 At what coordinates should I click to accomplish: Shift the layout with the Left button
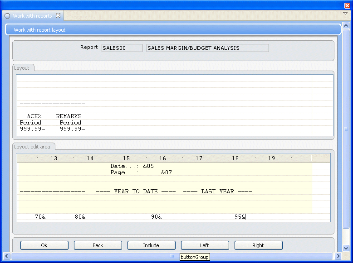(x=205, y=245)
